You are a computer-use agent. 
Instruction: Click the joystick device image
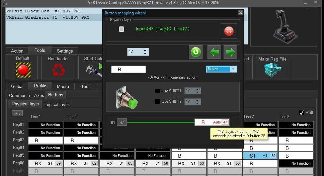(285, 27)
